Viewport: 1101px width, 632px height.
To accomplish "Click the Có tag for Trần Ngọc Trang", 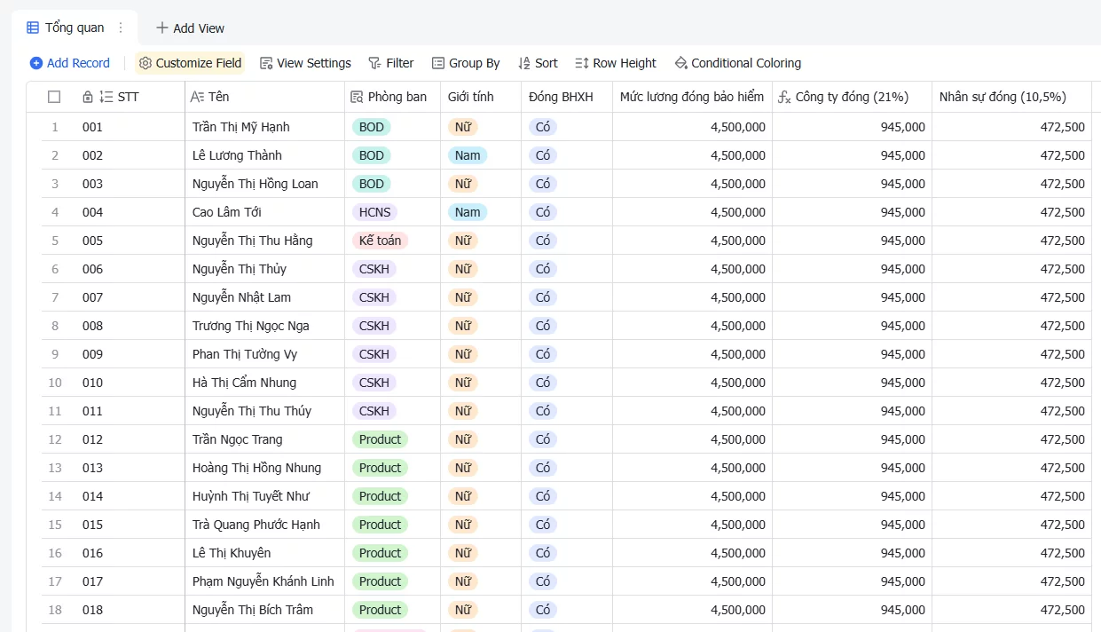I will tap(543, 439).
